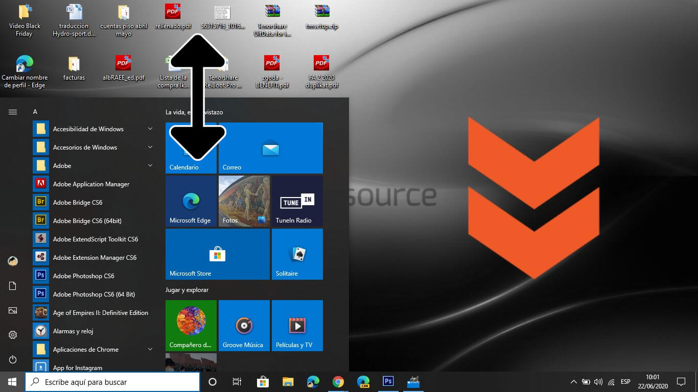Select albRAEE_ed.pdf desktop file
Viewport: 698px width, 392px height.
pyautogui.click(x=123, y=69)
